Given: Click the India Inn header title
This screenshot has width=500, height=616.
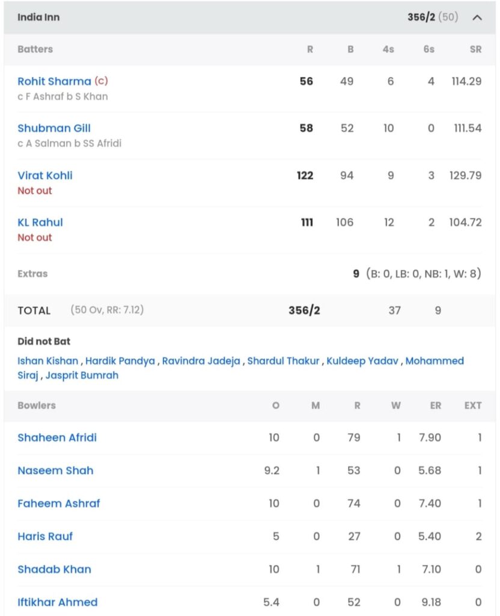Looking at the screenshot, I should [x=38, y=17].
